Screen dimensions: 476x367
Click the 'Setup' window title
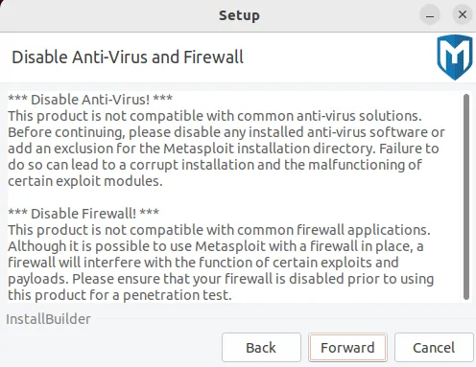[239, 15]
